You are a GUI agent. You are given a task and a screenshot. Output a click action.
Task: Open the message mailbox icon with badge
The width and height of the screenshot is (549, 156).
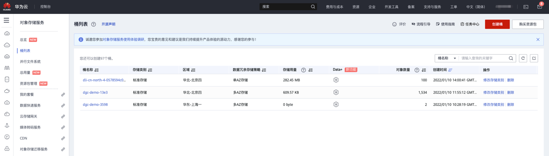pyautogui.click(x=539, y=6)
